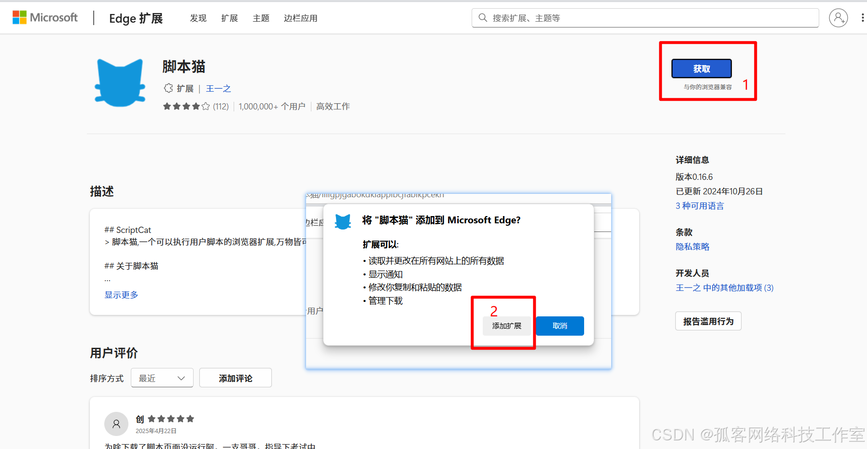Click the reviewer avatar for 创
This screenshot has width=867, height=449.
[116, 424]
